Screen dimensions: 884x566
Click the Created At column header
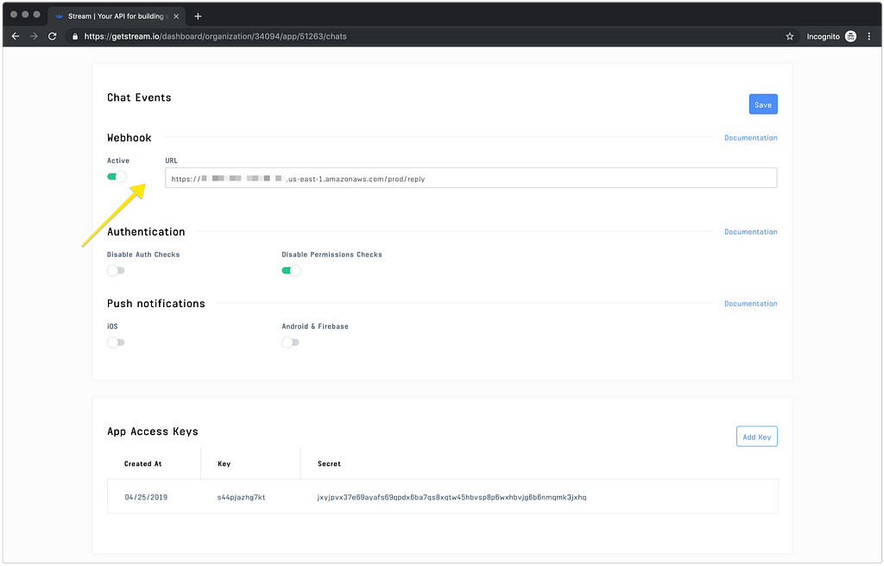click(142, 464)
